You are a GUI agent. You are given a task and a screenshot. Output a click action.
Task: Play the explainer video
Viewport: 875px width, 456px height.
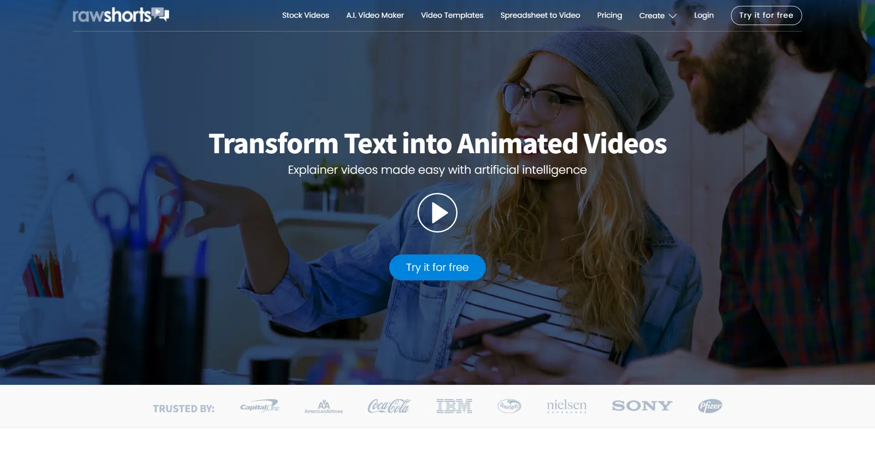coord(437,213)
